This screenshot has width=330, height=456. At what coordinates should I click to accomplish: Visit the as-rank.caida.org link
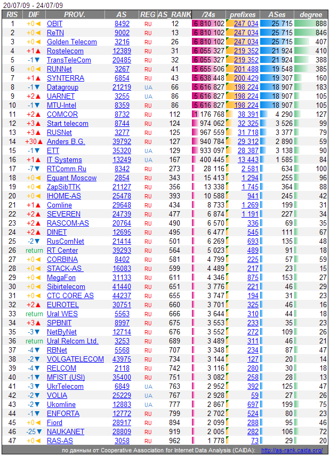point(292,451)
